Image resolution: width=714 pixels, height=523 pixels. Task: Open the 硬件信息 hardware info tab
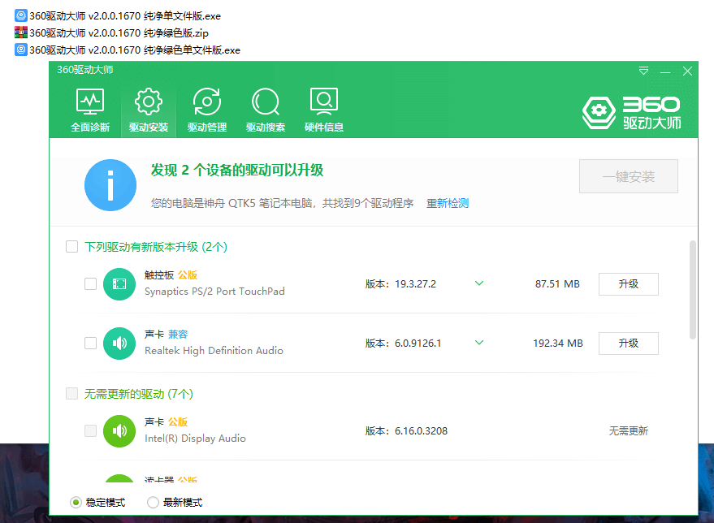click(324, 110)
